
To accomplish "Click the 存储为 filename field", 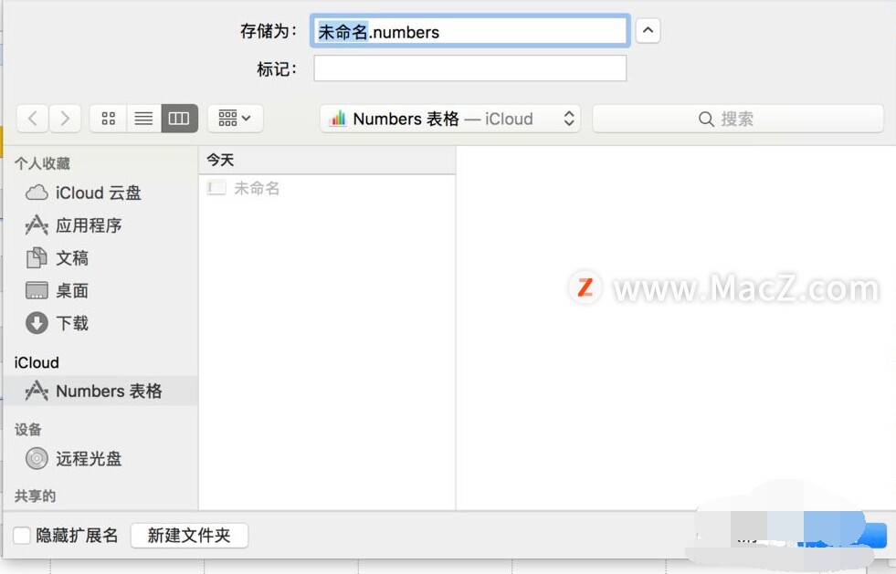I will (x=470, y=31).
